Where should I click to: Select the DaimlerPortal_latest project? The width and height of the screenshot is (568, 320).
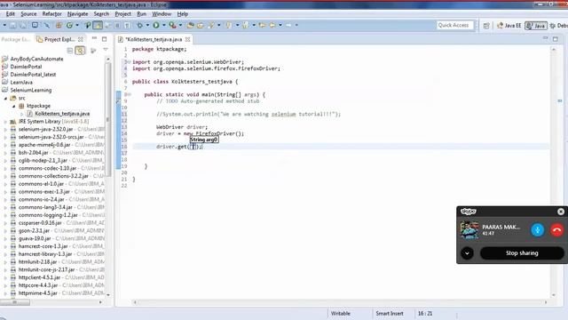pyautogui.click(x=33, y=75)
